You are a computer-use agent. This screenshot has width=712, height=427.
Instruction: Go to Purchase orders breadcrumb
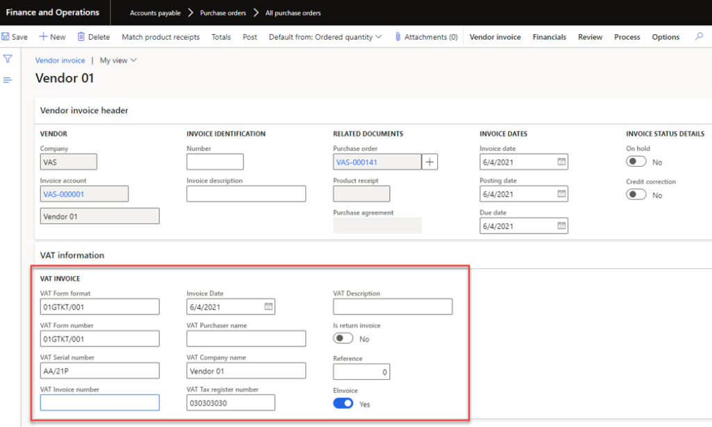(x=223, y=13)
